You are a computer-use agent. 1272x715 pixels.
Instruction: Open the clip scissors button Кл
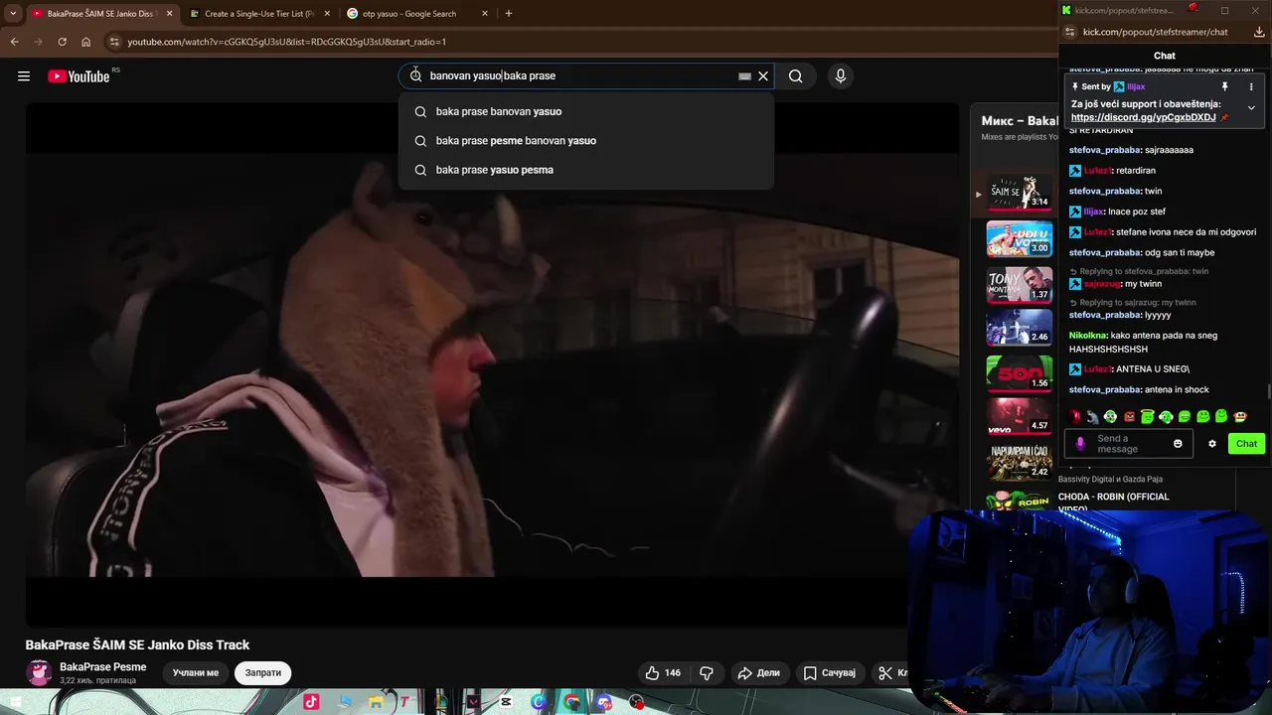point(891,673)
